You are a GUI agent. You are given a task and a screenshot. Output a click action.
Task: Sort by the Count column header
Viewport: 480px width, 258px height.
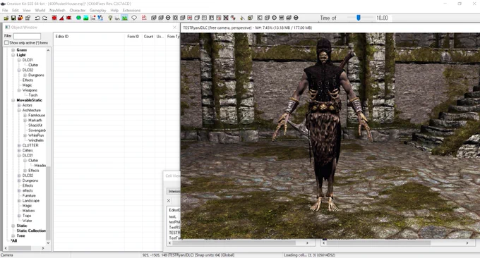(x=148, y=37)
